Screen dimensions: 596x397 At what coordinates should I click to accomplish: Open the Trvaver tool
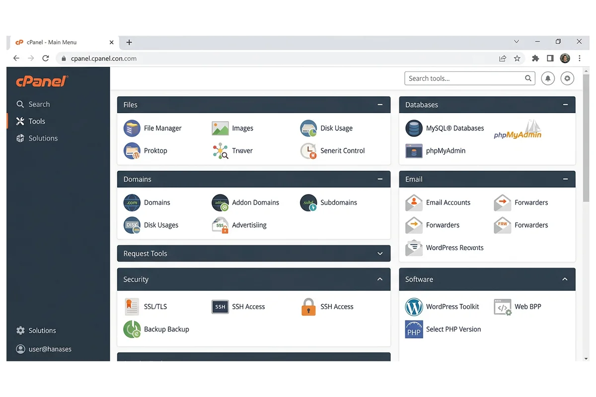[232, 150]
